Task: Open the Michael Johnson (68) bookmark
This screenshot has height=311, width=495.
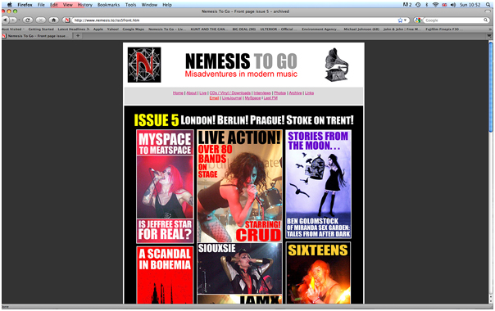Action: 361,29
